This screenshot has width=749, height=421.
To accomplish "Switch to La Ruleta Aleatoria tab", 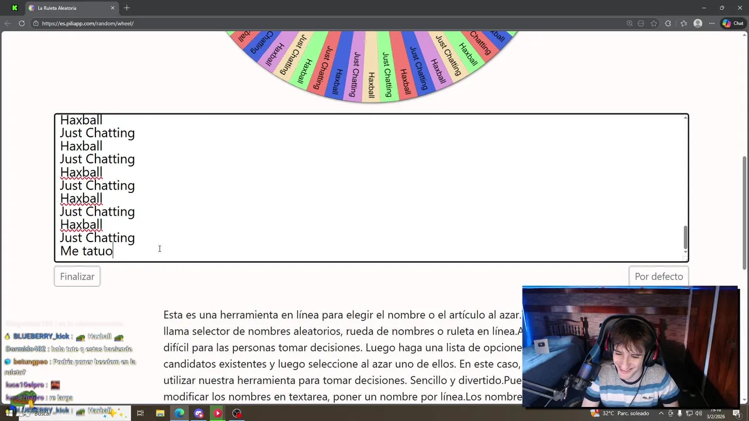I will [x=70, y=8].
